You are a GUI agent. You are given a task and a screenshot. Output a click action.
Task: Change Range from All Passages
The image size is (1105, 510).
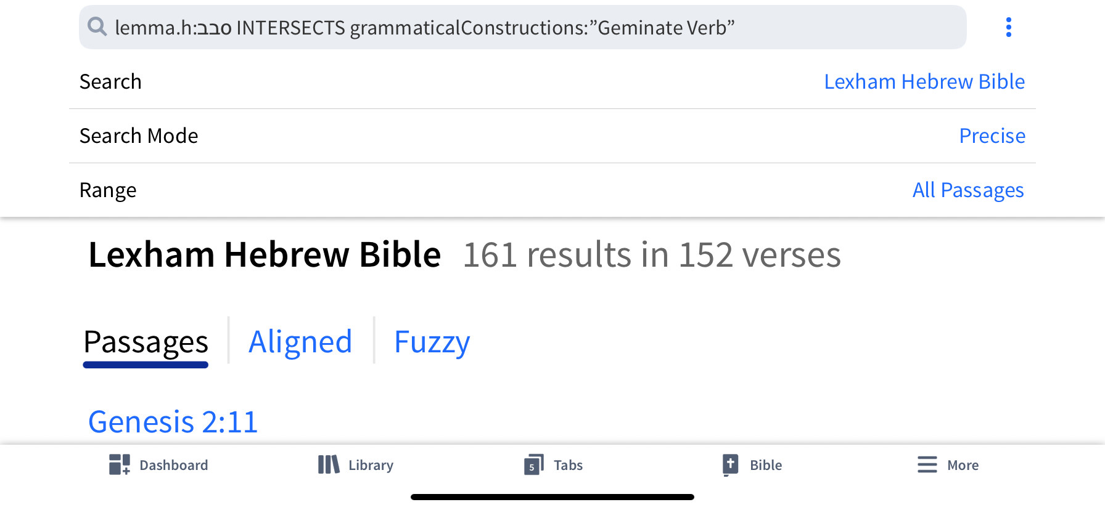point(968,190)
